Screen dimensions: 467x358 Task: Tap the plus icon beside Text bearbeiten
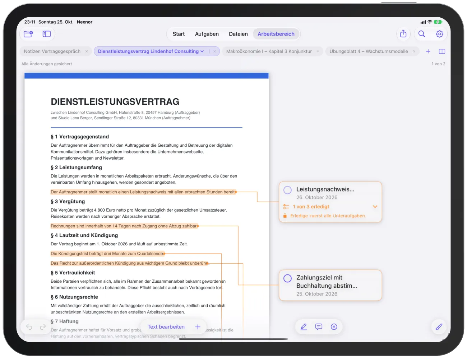click(198, 327)
